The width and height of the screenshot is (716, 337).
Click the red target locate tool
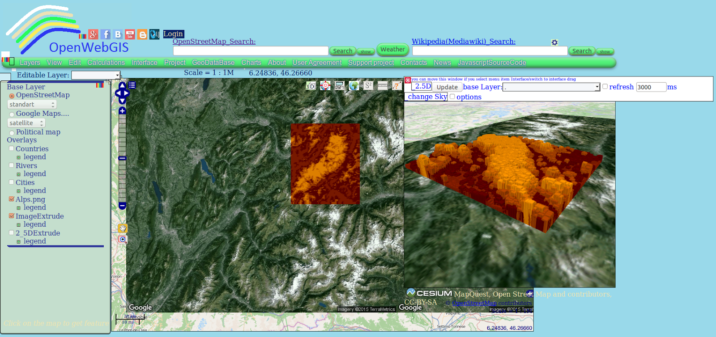pyautogui.click(x=325, y=86)
